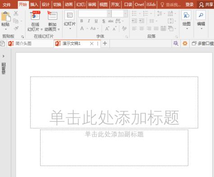Switch to the 切换 Transitions tab
This screenshot has width=214, height=177.
57,4
